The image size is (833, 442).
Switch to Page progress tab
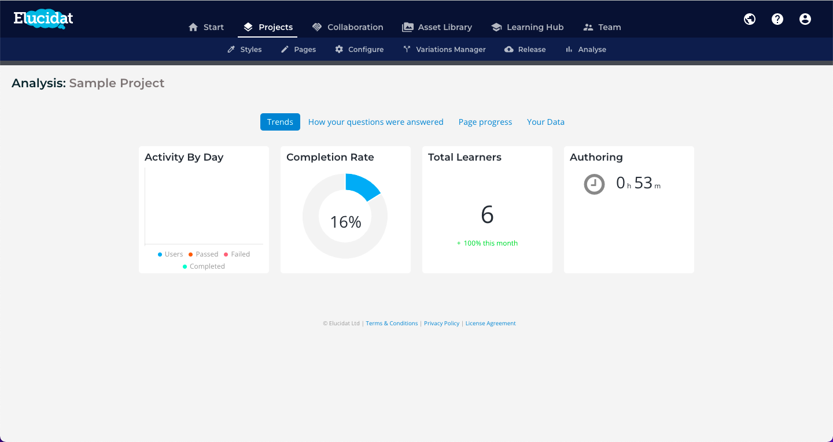pos(485,122)
